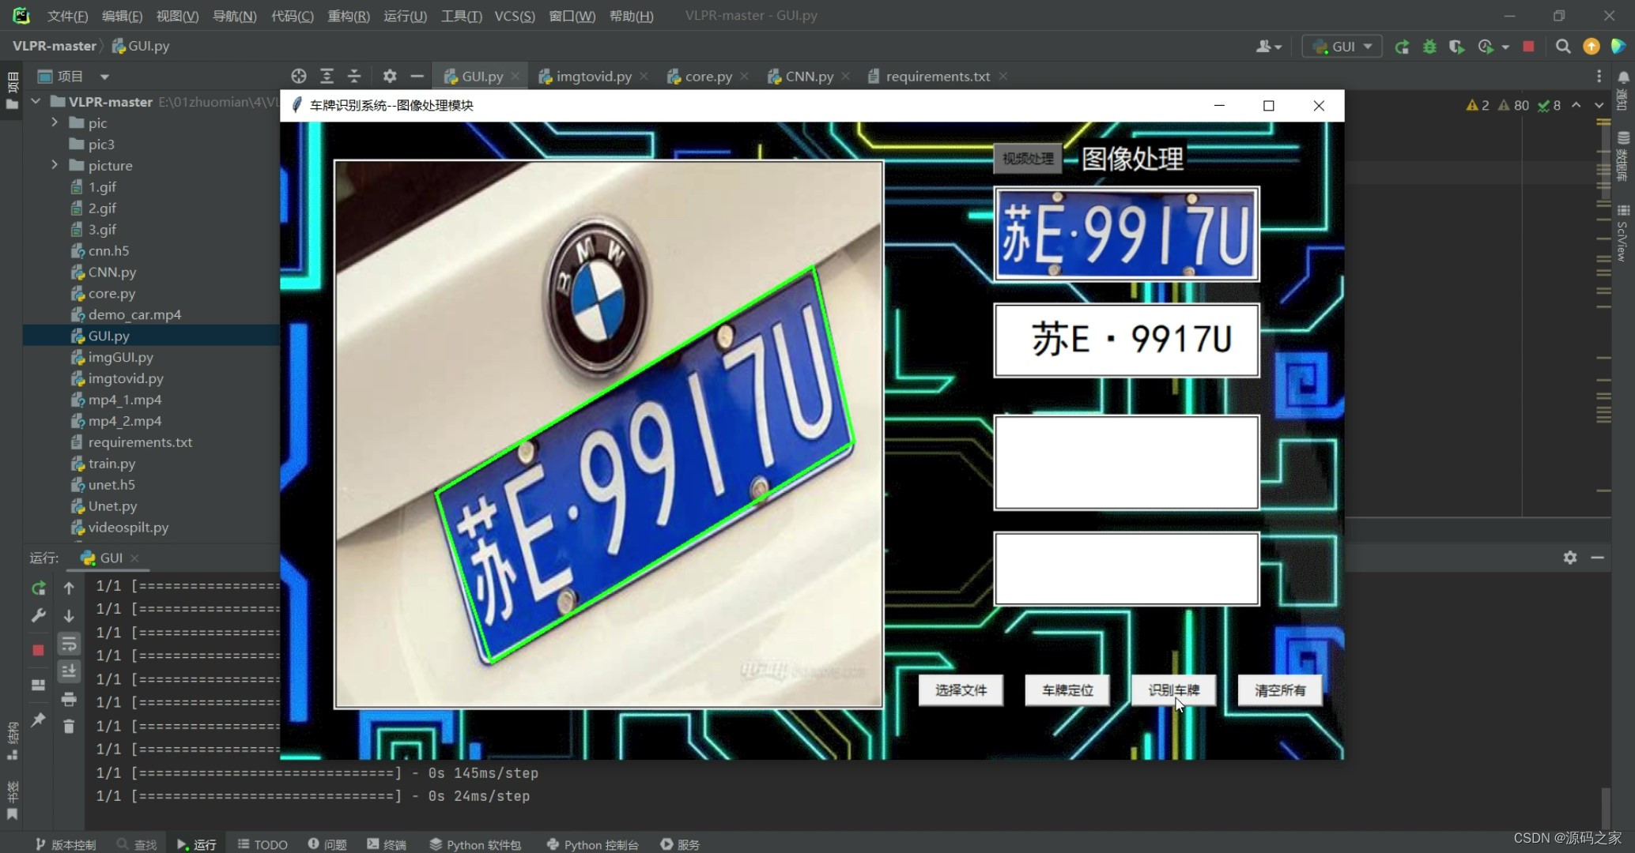Click the collapse all icon in project panel

tap(354, 77)
